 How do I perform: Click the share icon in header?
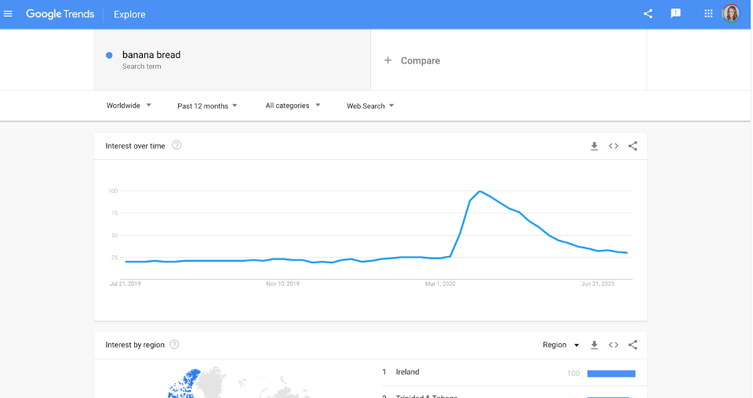(x=648, y=13)
